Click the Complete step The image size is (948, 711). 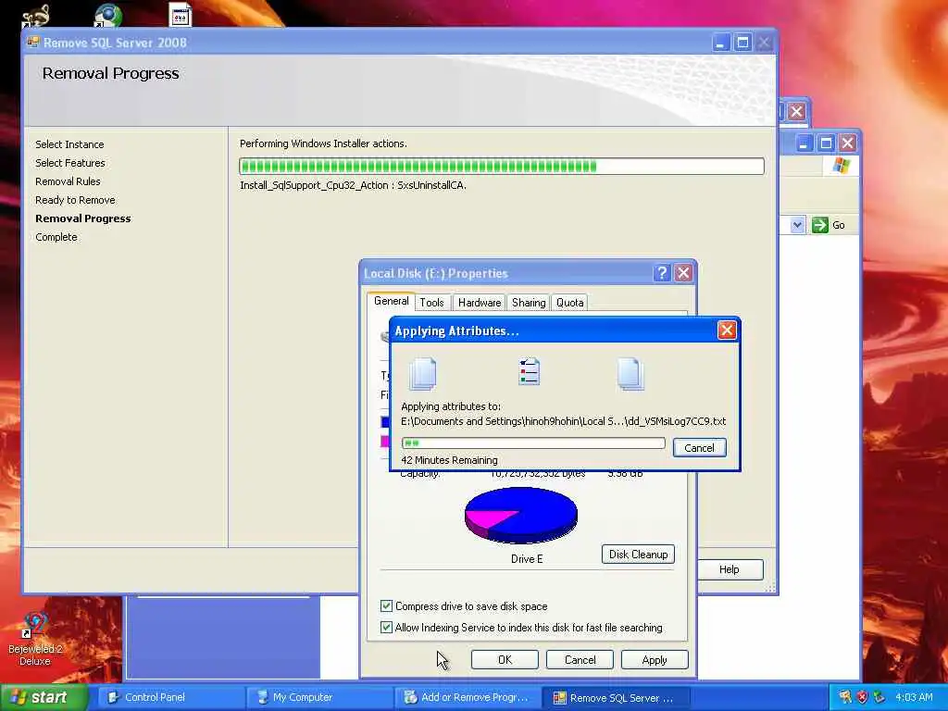[56, 237]
